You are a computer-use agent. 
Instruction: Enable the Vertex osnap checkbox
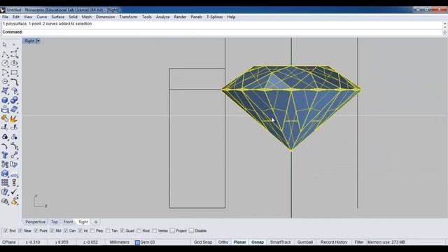click(154, 230)
